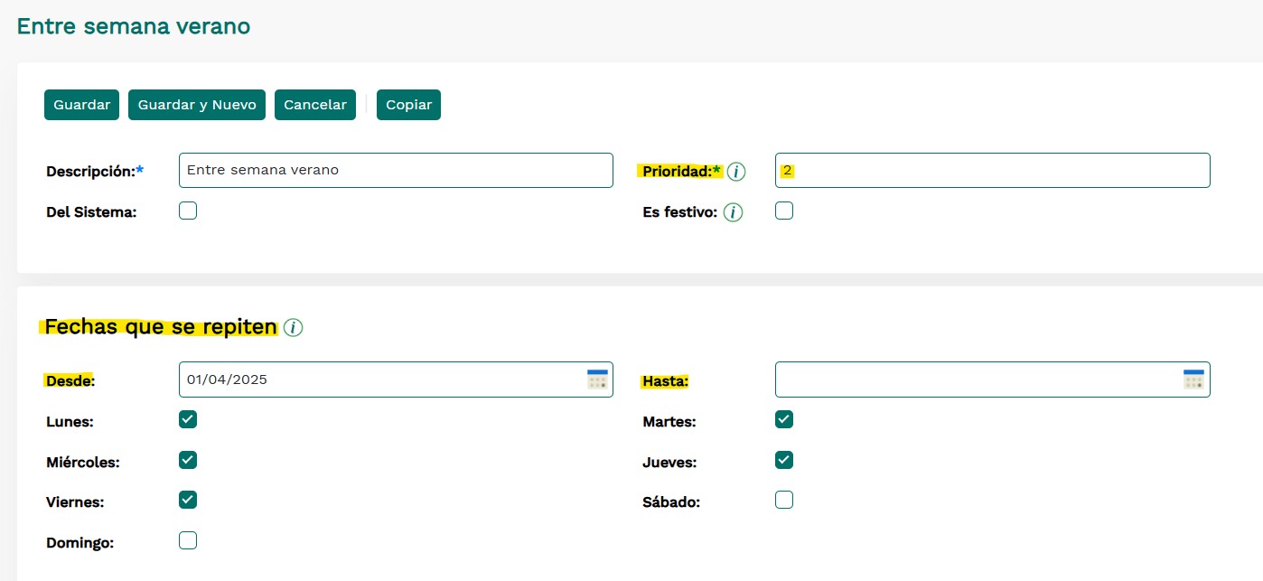
Task: Click the info icon next to Prioridad
Action: click(736, 172)
